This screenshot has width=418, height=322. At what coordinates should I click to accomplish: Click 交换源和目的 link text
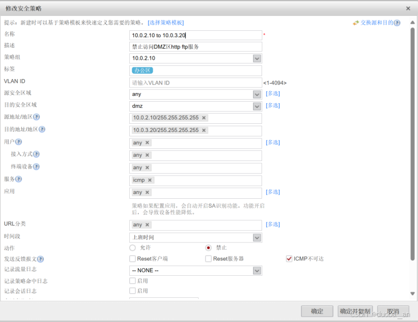click(377, 23)
